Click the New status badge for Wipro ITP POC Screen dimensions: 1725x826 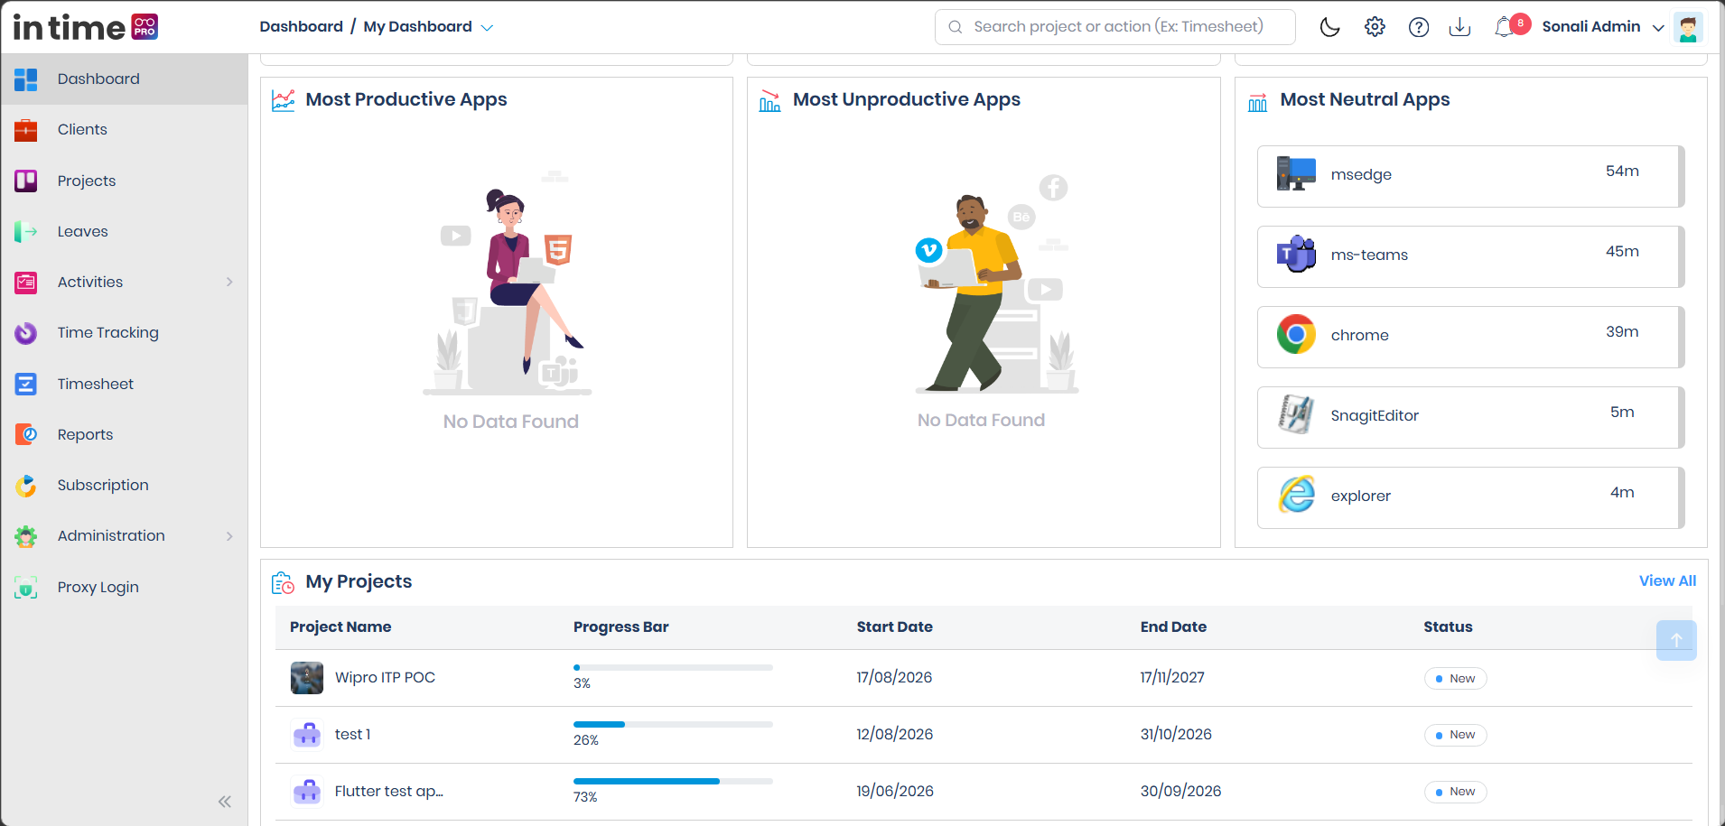tap(1455, 679)
